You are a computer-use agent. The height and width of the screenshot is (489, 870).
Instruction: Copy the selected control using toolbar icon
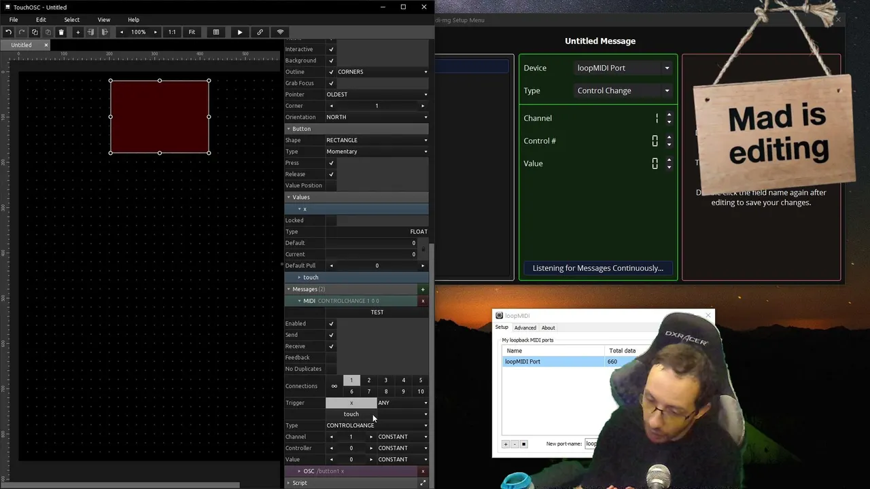[x=35, y=32]
